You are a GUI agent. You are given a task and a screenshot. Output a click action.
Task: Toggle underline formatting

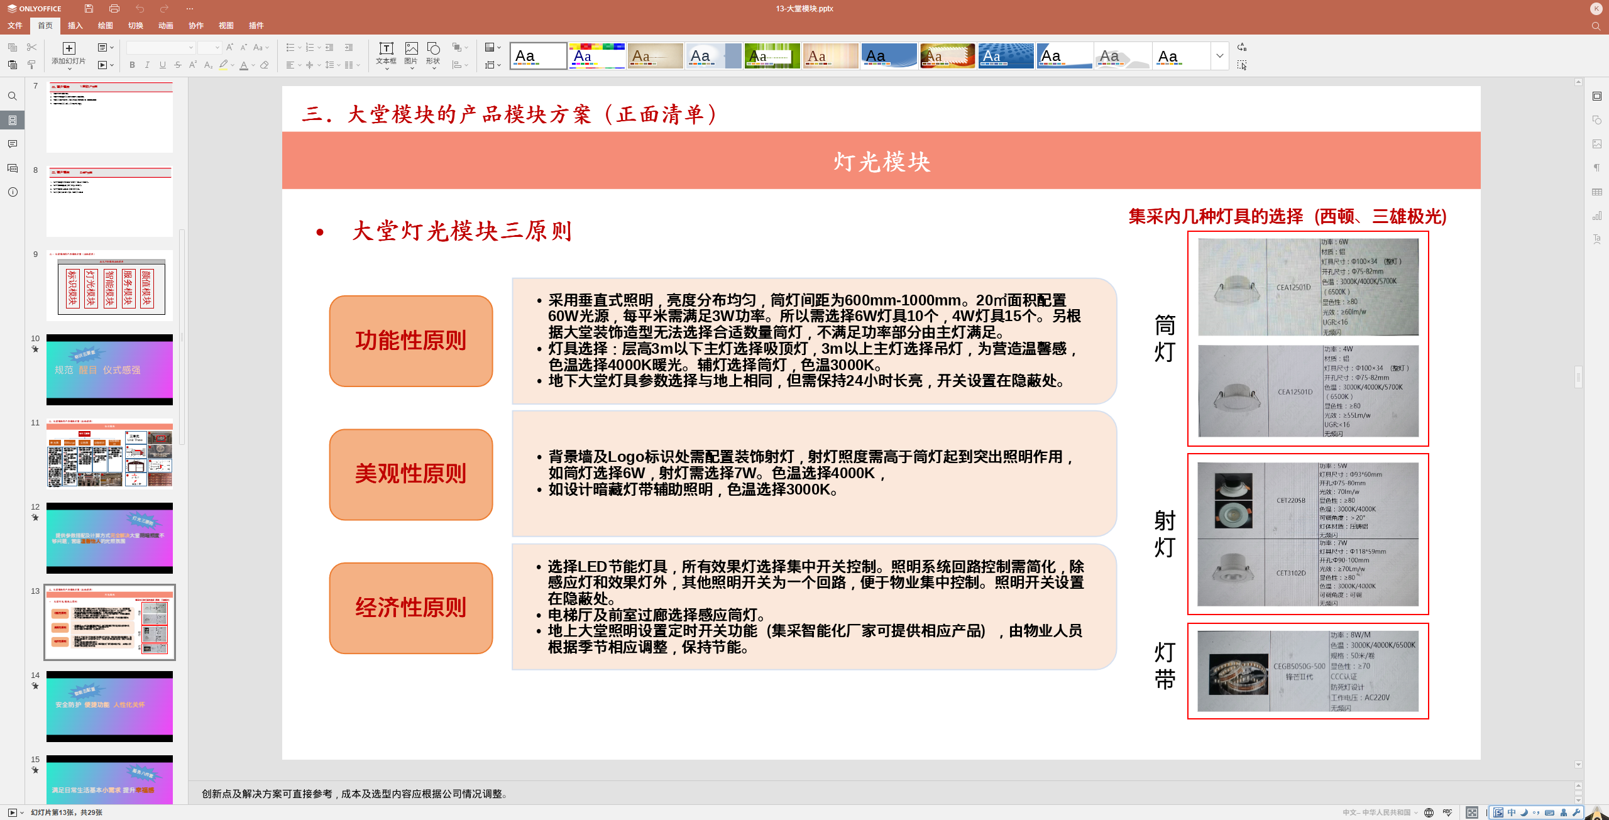point(163,65)
